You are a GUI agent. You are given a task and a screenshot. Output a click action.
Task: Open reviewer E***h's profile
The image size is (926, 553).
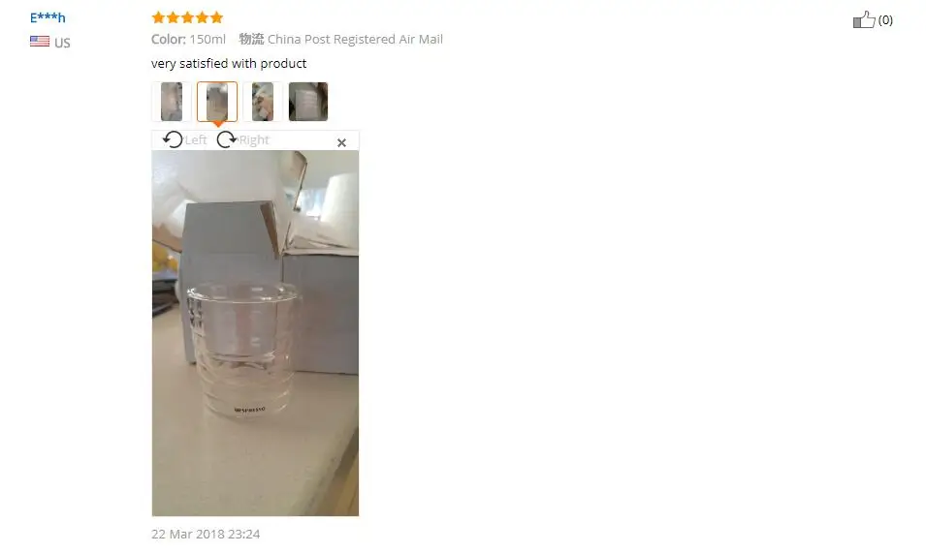tap(48, 17)
